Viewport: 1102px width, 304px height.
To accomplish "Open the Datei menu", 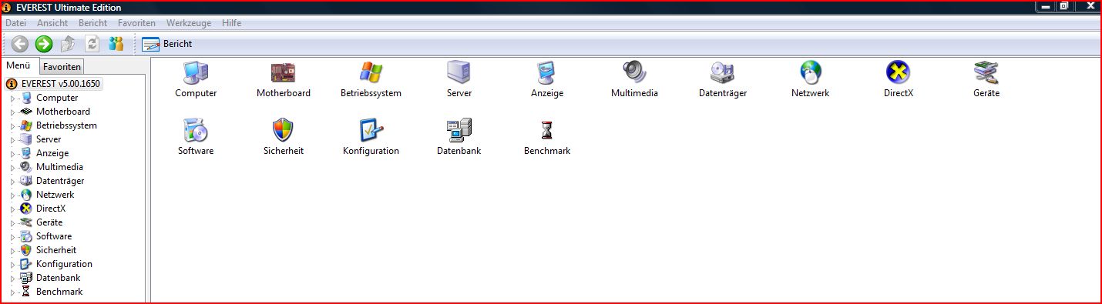I will pos(15,23).
